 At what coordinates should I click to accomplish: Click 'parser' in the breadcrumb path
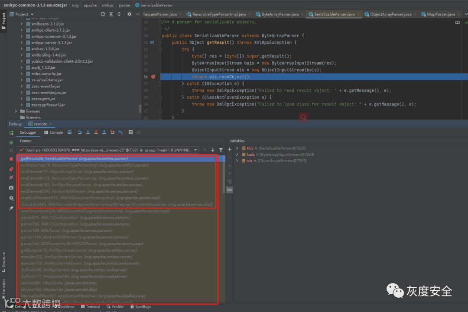124,5
